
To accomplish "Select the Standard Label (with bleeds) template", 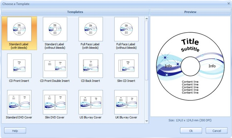I will (x=19, y=33).
